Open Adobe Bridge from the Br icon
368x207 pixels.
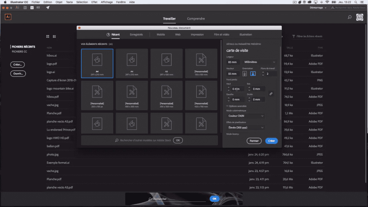click(25, 8)
